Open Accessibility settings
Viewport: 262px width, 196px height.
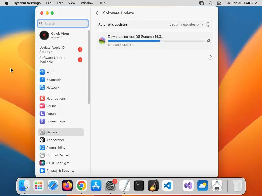click(61, 148)
